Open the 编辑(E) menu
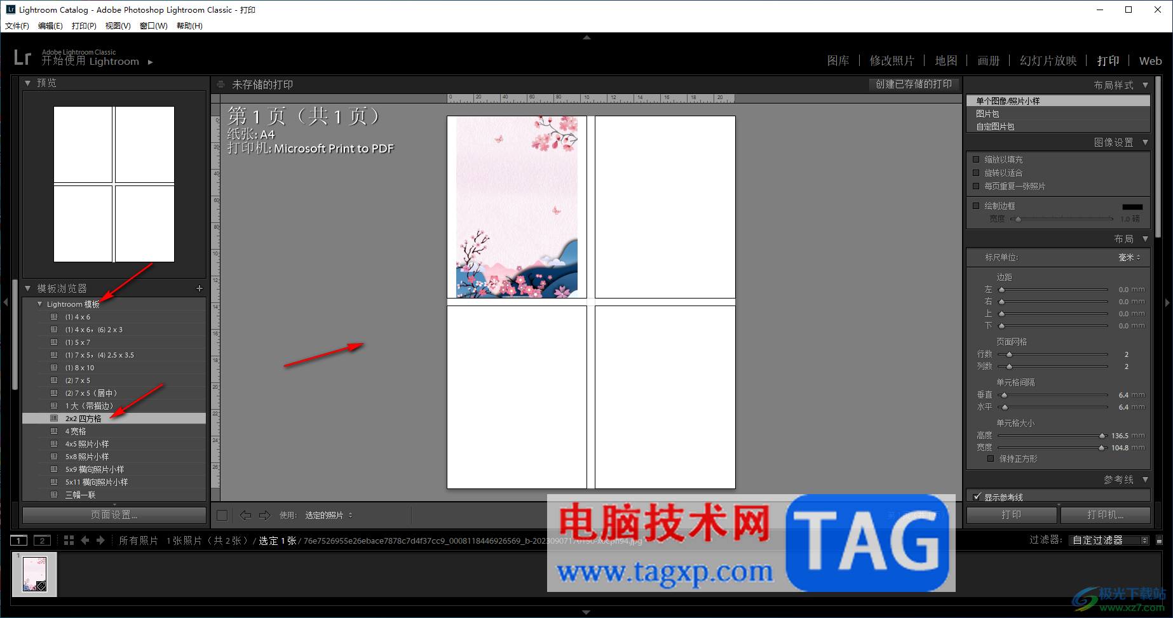 [50, 26]
